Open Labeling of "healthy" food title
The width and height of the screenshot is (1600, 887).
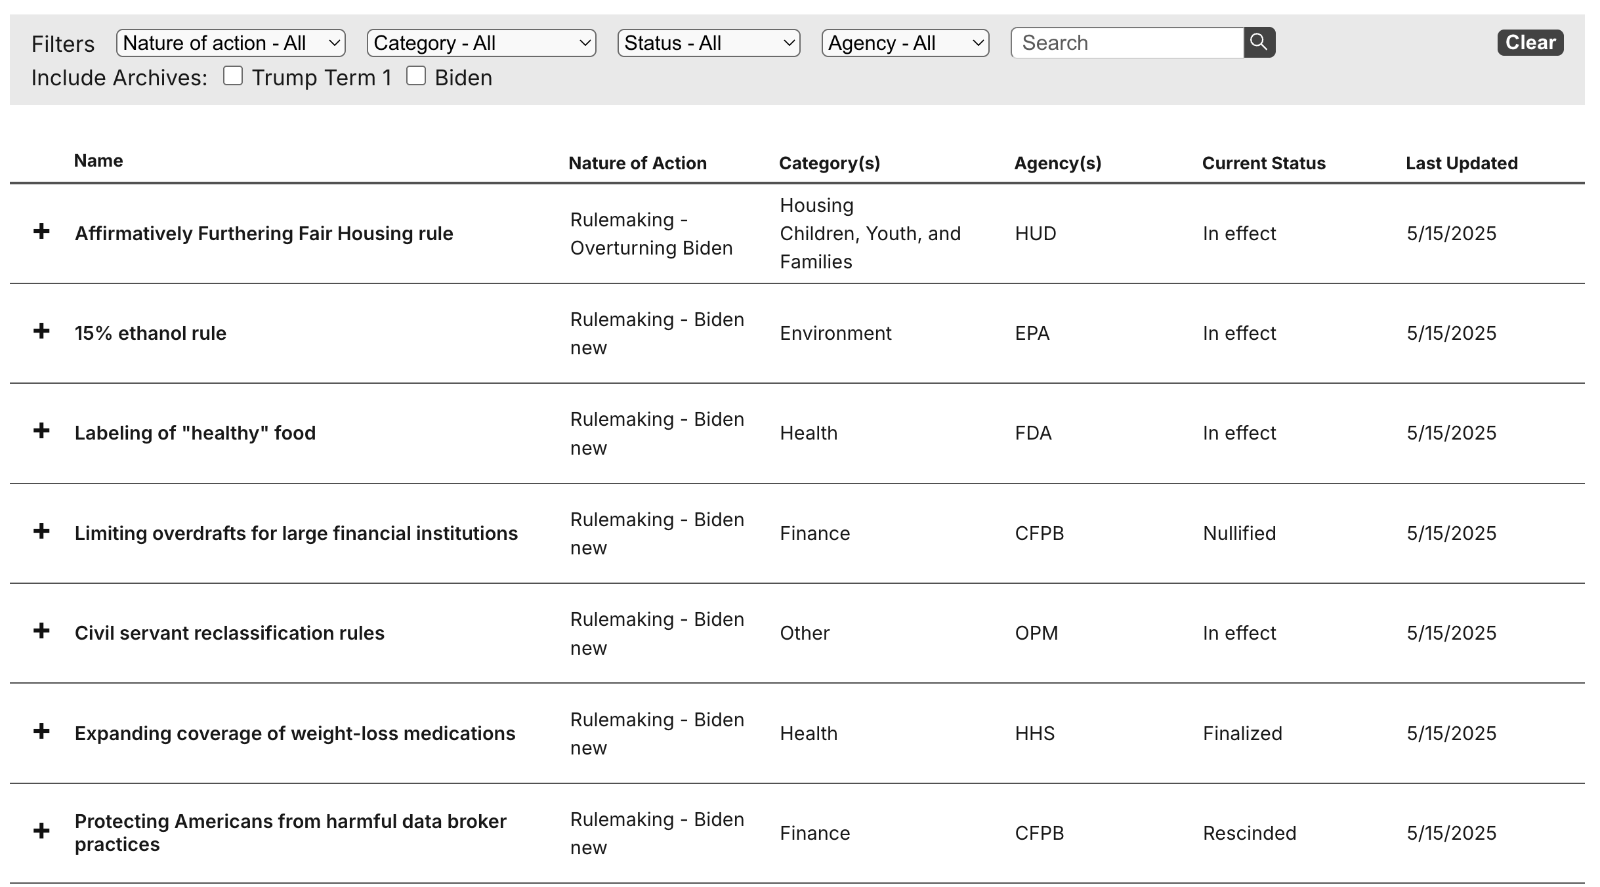click(x=195, y=433)
